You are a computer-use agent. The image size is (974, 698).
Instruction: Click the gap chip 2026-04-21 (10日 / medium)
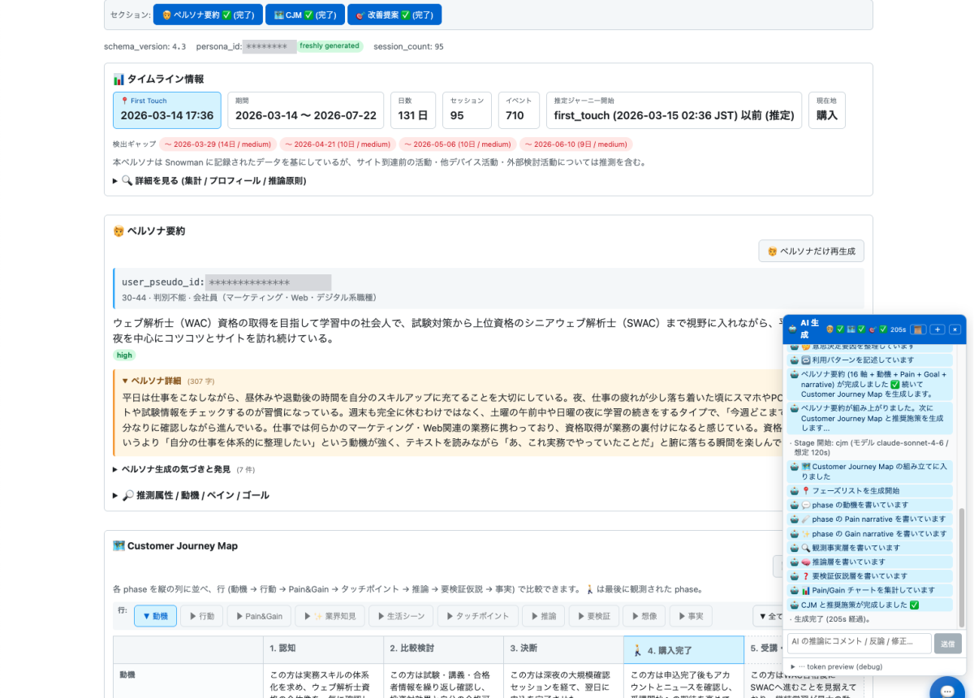pos(338,144)
